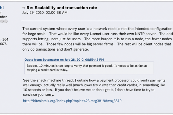This screenshot has width=173, height=115.
Task: Open the poster's blue username link
Action: click(2, 8)
